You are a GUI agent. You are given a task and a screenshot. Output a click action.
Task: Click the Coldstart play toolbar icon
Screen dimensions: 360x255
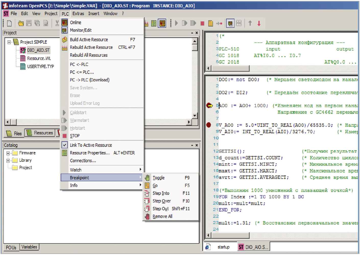coord(176,23)
